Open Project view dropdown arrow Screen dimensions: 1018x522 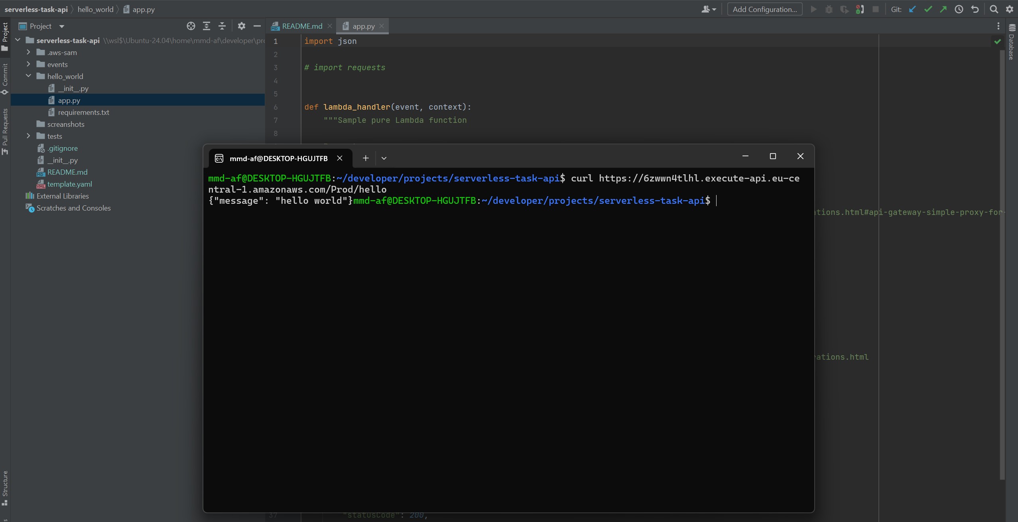(61, 26)
